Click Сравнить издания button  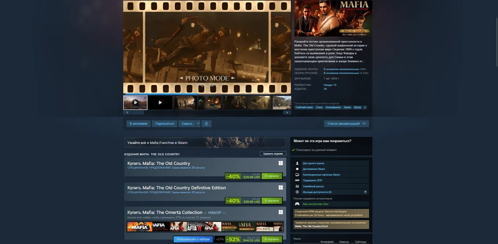point(273,154)
